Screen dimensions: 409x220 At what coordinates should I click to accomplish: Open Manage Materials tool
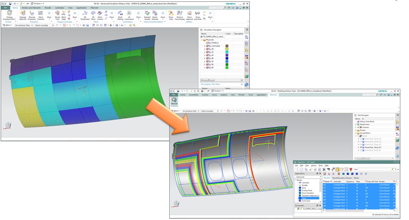pos(23,15)
